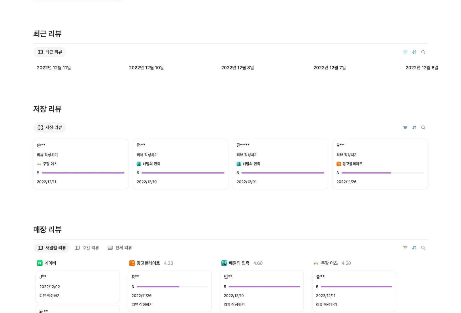461x313 pixels.
Task: Click 리뷰 작성하기 in 송** channel board card
Action: click(326, 304)
